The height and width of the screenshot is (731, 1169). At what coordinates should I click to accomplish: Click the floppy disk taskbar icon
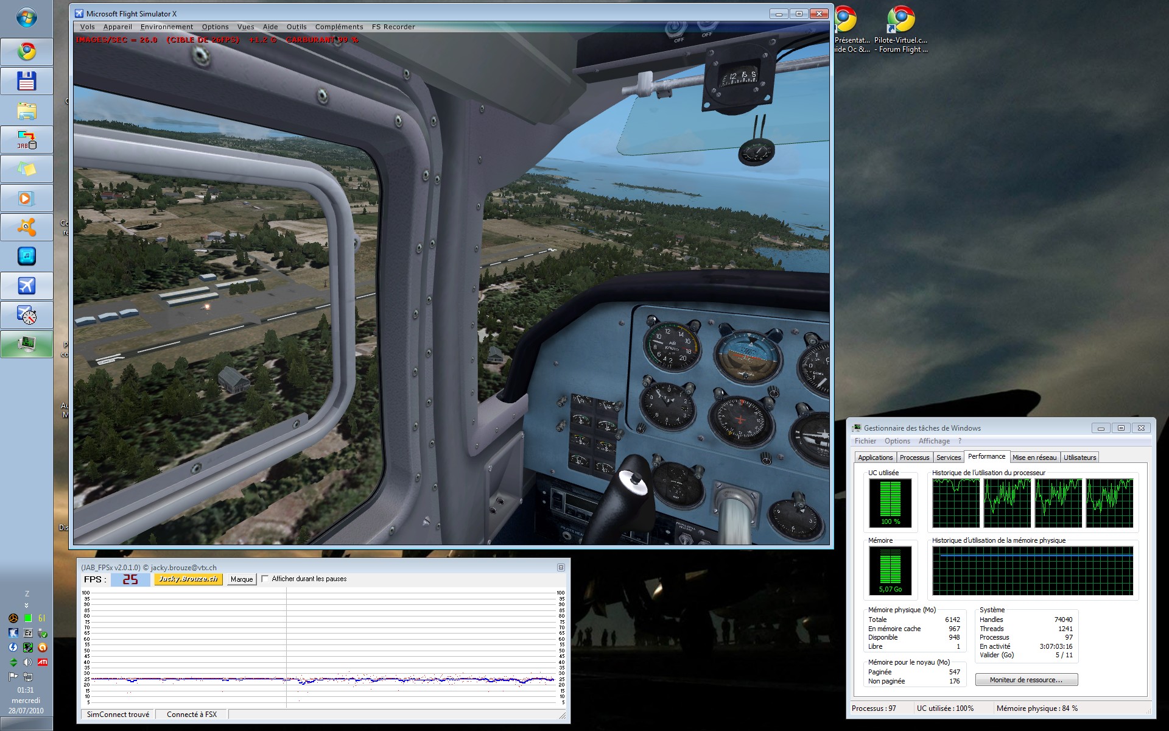[x=26, y=81]
